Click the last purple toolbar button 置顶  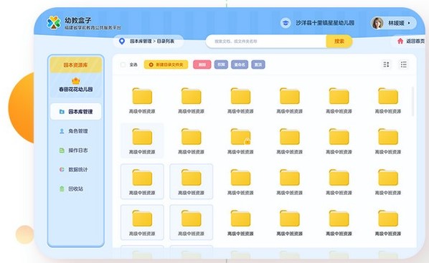tap(258, 64)
